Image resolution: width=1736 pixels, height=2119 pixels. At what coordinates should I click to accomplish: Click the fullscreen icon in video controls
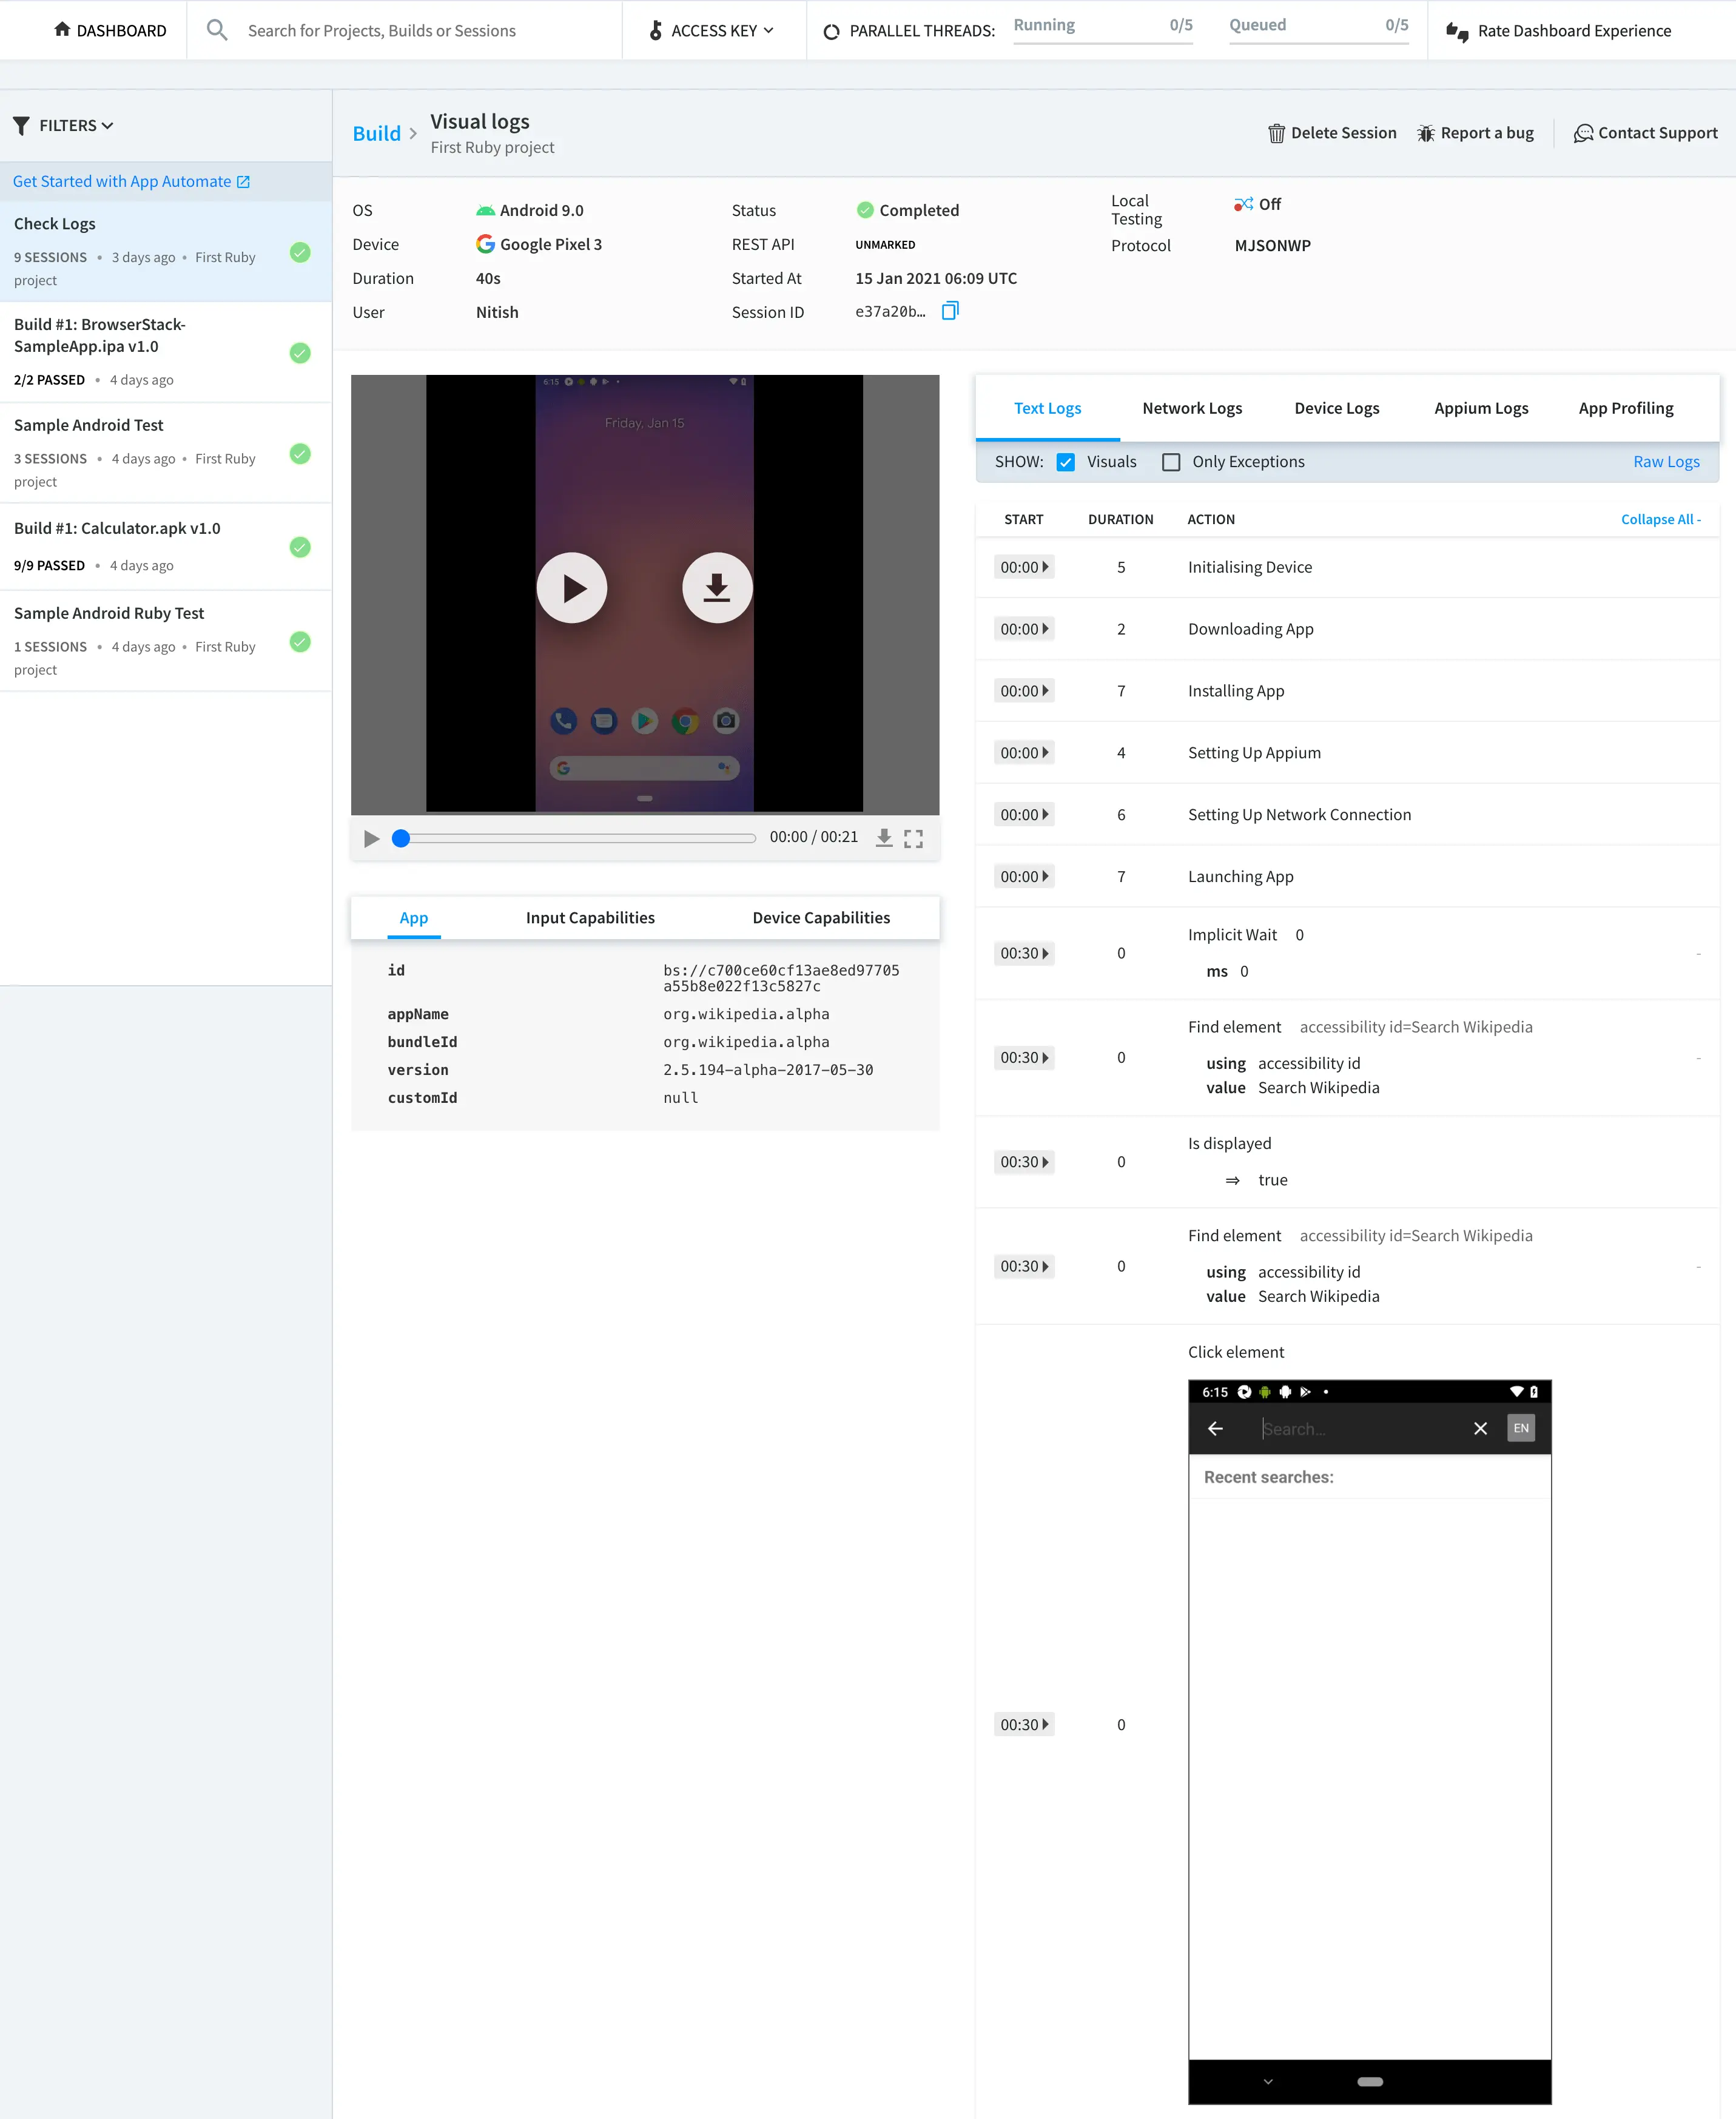click(913, 838)
